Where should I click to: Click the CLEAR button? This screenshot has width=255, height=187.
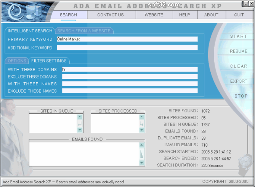tap(239, 66)
